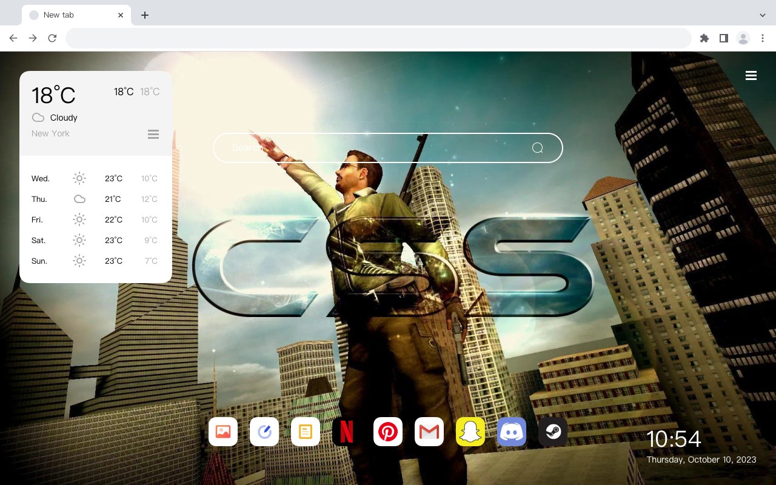Image resolution: width=776 pixels, height=485 pixels.
Task: Open the Chrome profile avatar
Action: 743,38
